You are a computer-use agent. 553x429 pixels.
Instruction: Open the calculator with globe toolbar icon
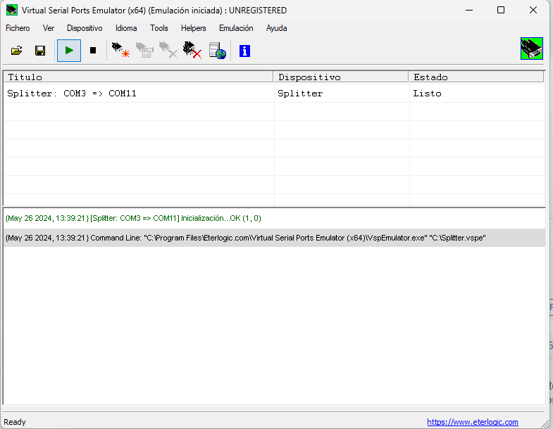[x=217, y=51]
